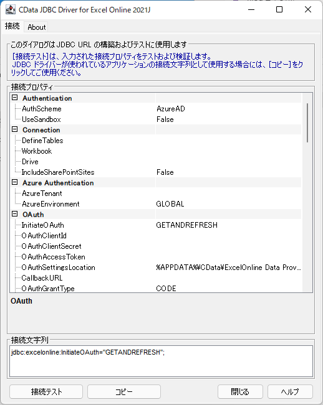Select the AuthScheme property row
The image size is (323, 405).
click(x=156, y=109)
